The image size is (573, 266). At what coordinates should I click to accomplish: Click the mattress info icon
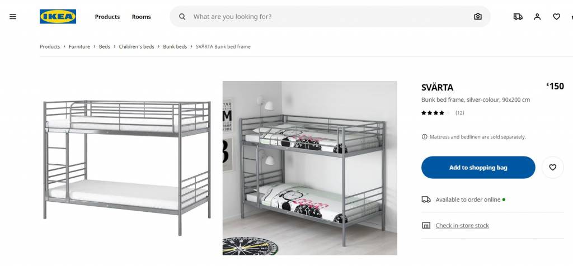coord(424,137)
